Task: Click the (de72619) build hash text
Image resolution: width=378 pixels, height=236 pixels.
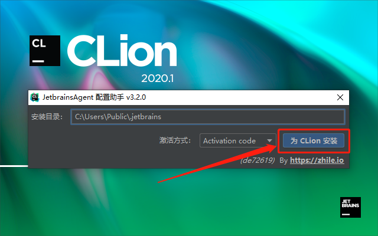Action: [x=258, y=160]
